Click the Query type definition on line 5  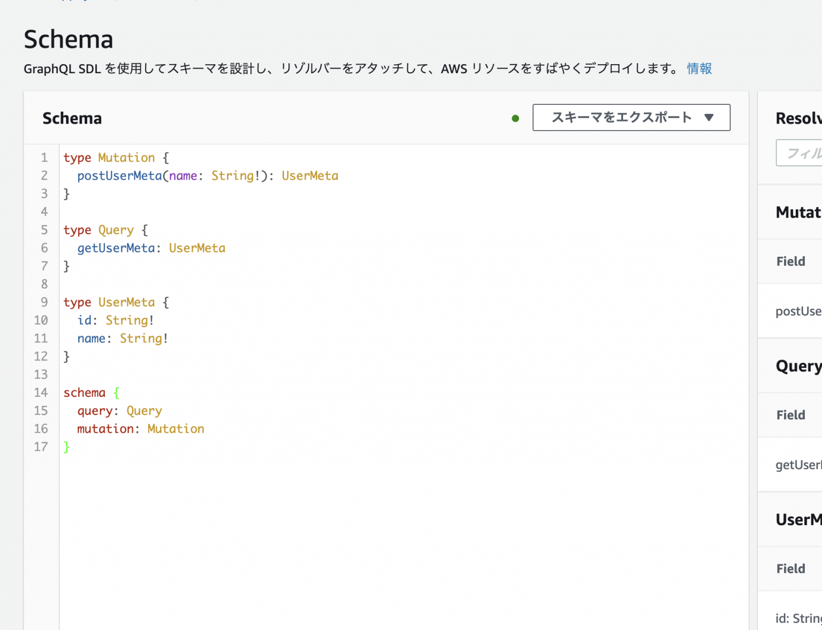(x=116, y=229)
